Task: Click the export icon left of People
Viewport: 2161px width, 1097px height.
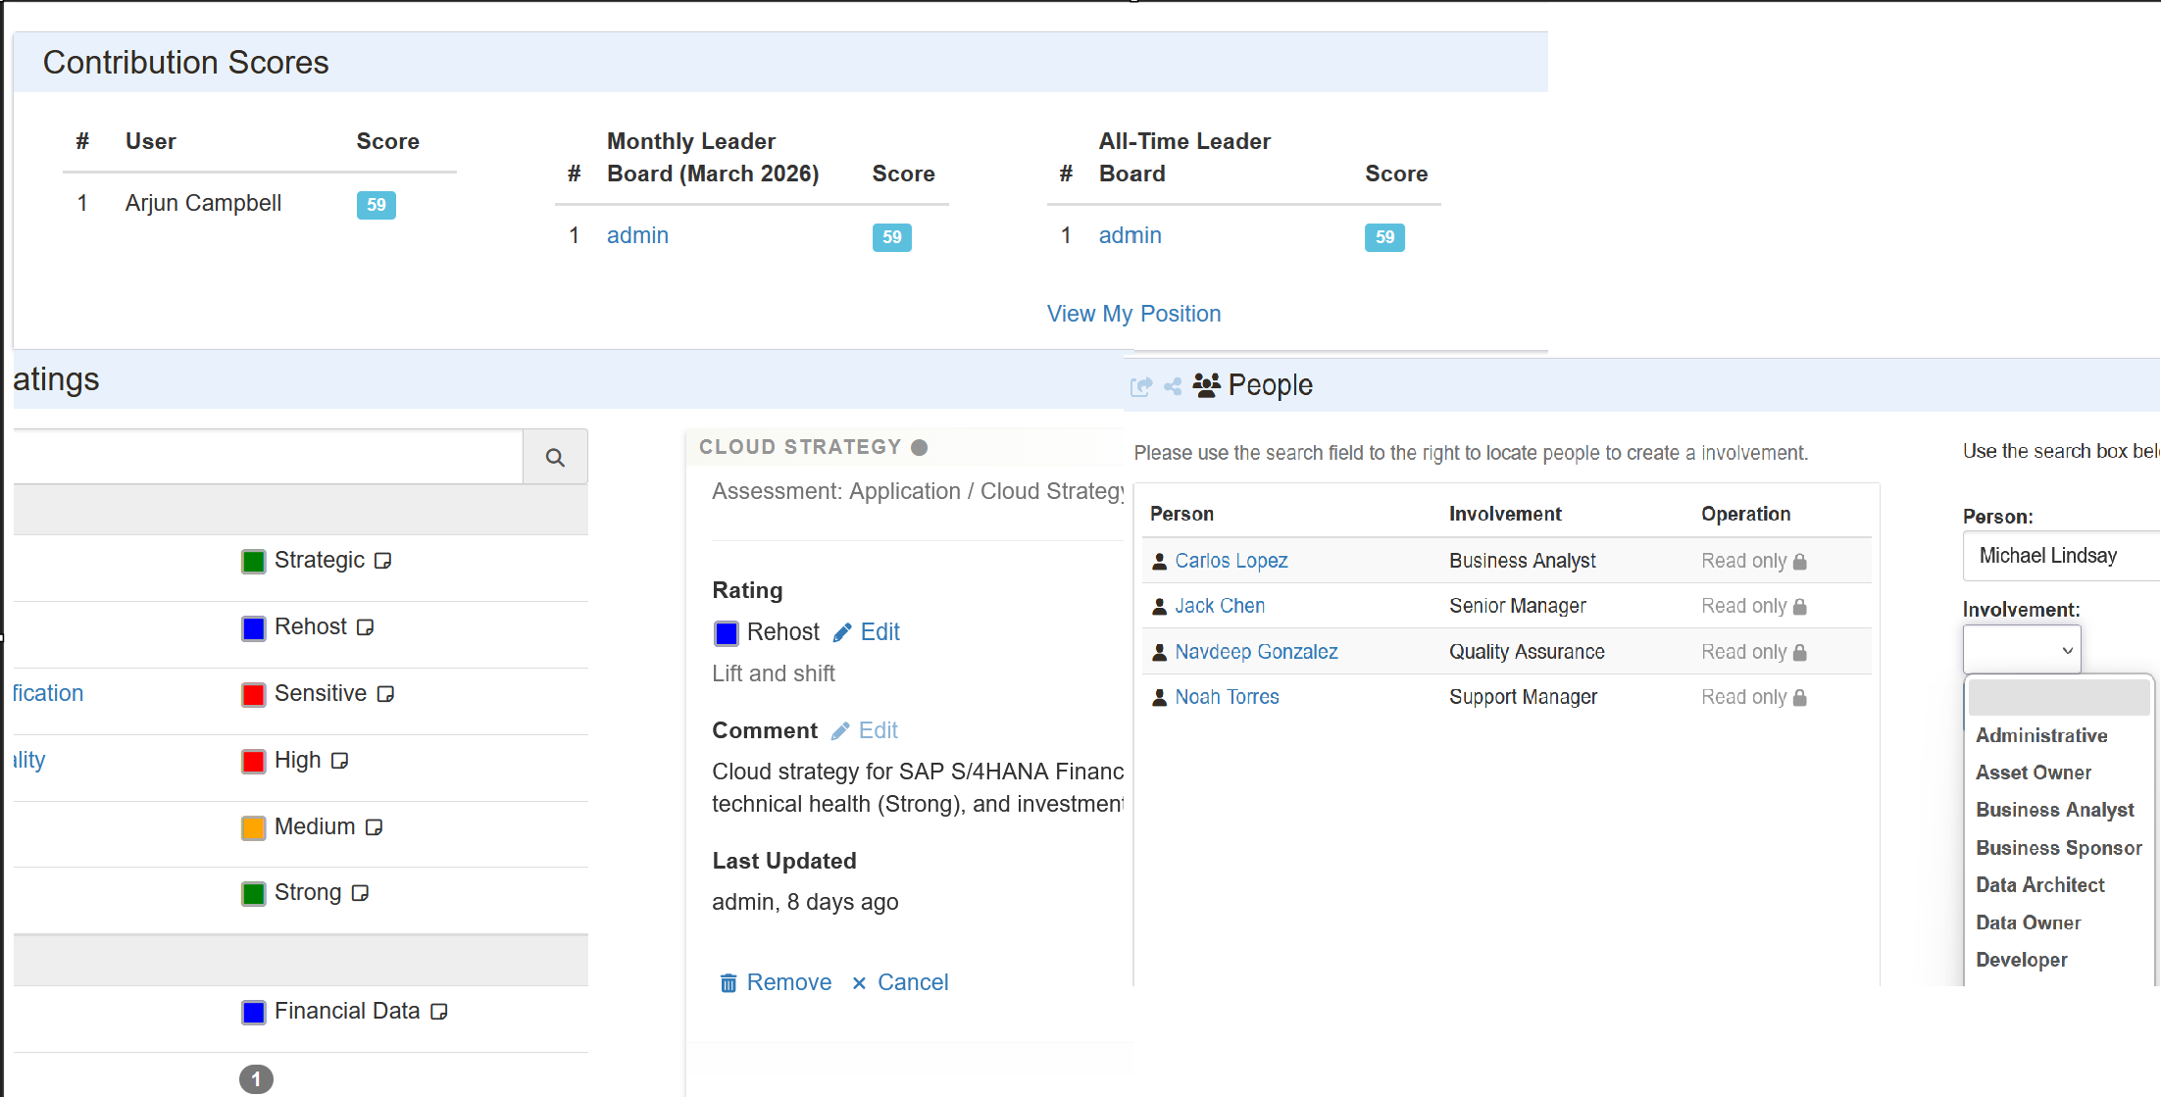Action: [1140, 386]
